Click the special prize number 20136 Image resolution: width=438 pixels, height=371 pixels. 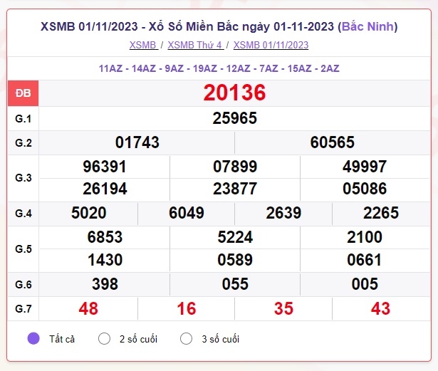[234, 93]
